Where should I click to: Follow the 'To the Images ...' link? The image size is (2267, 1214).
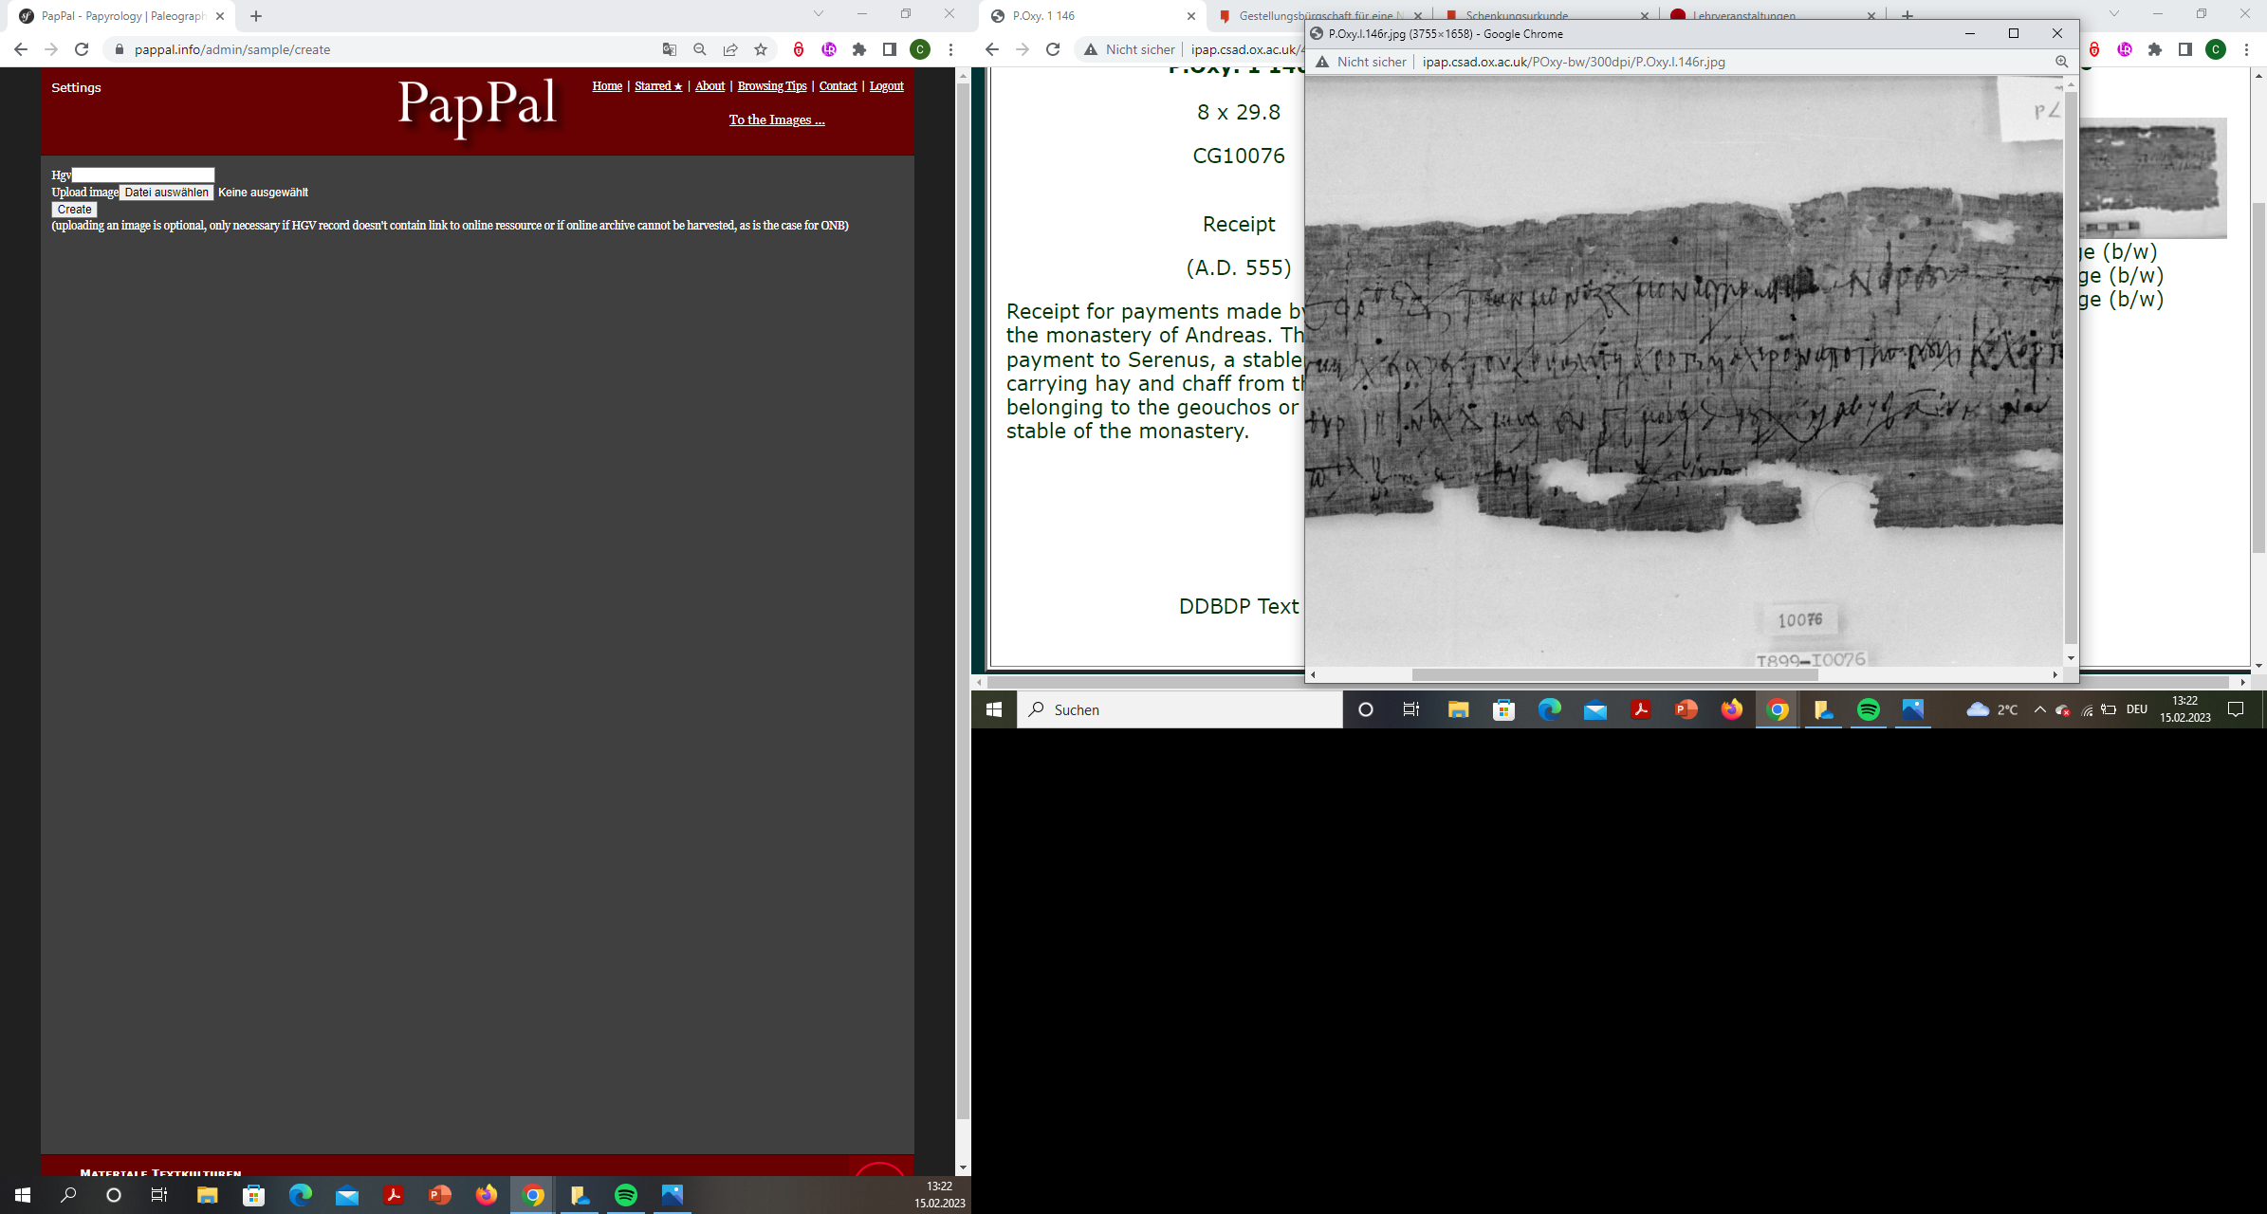(777, 120)
